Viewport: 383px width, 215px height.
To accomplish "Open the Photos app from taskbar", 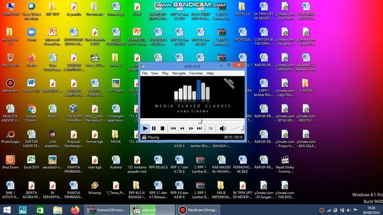I will [x=23, y=210].
